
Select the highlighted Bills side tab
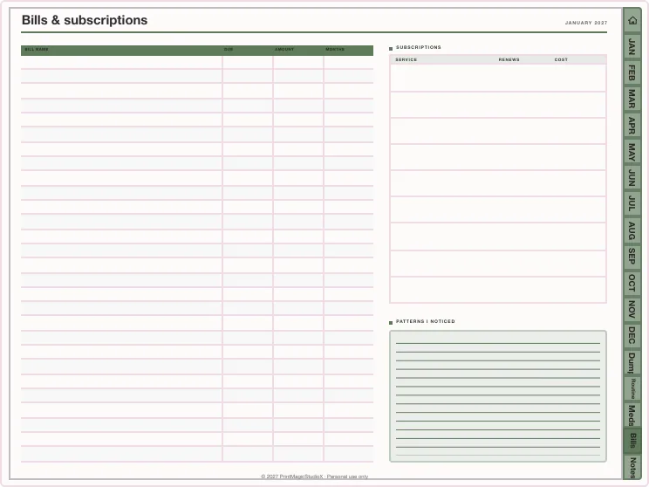point(632,441)
